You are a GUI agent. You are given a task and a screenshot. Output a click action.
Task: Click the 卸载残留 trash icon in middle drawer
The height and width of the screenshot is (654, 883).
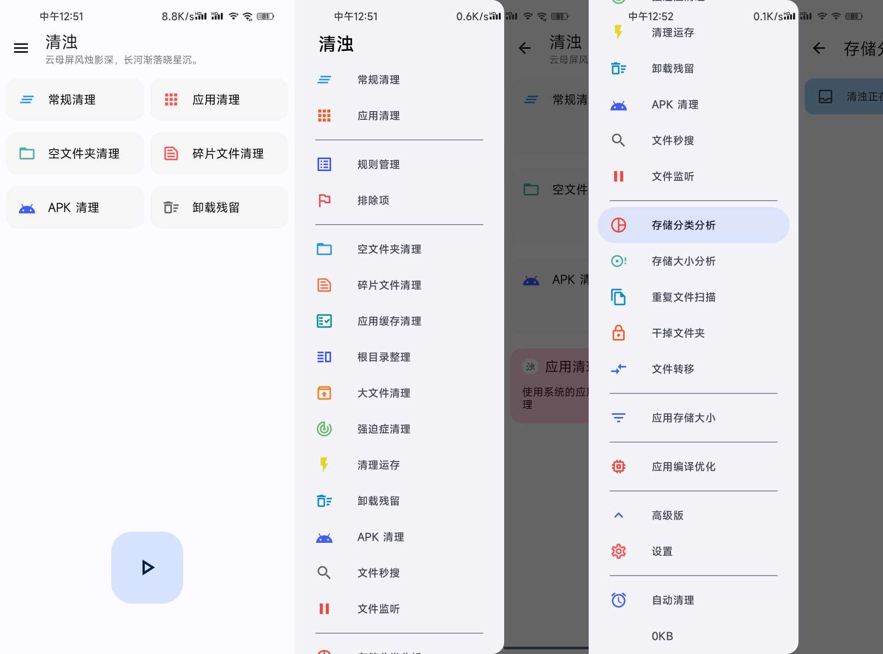[x=324, y=501]
